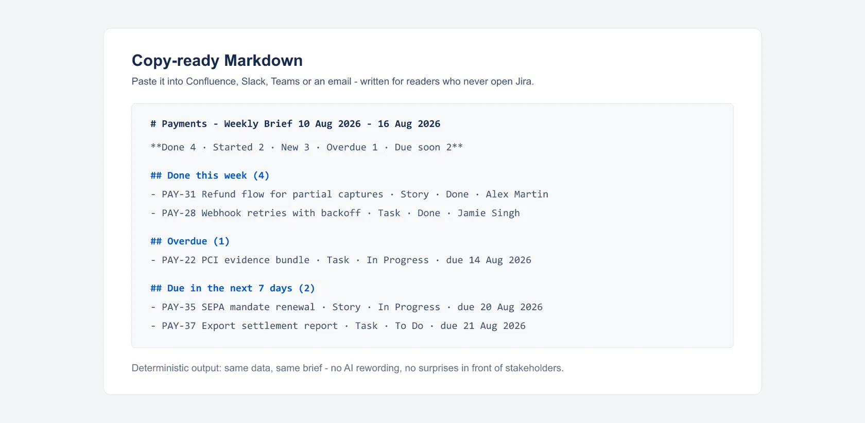865x423 pixels.
Task: Click the name Jamie Singh
Action: coord(489,213)
